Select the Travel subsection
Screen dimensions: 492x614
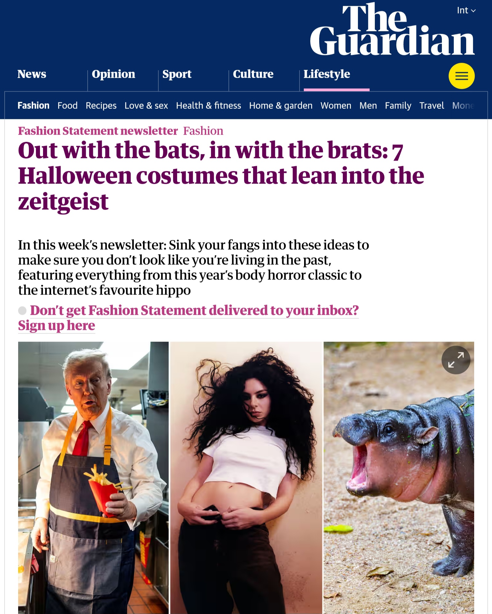432,105
